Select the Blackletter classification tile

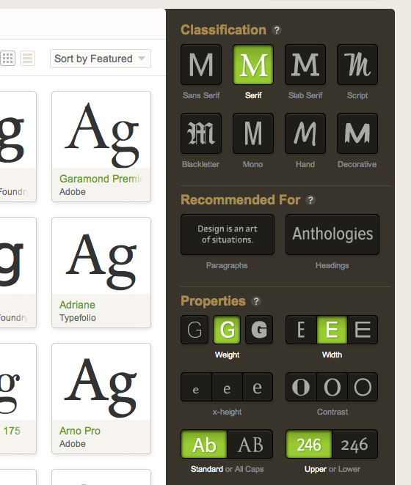(201, 133)
